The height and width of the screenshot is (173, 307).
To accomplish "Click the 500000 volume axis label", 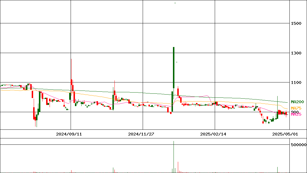I will click(x=299, y=145).
